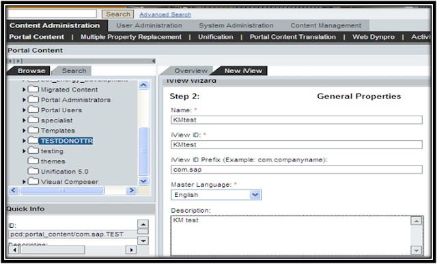Click Portal Users folder icon
The height and width of the screenshot is (264, 437).
tap(33, 109)
